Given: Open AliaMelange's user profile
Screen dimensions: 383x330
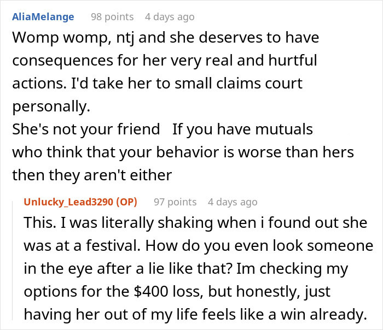Looking at the screenshot, I should click(x=43, y=17).
